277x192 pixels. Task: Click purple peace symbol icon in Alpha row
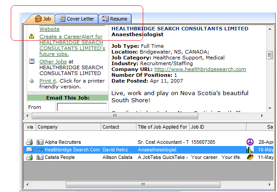[x=250, y=142]
